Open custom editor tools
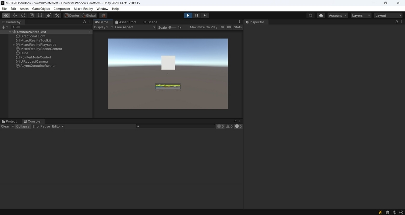The image size is (405, 215). click(x=57, y=16)
